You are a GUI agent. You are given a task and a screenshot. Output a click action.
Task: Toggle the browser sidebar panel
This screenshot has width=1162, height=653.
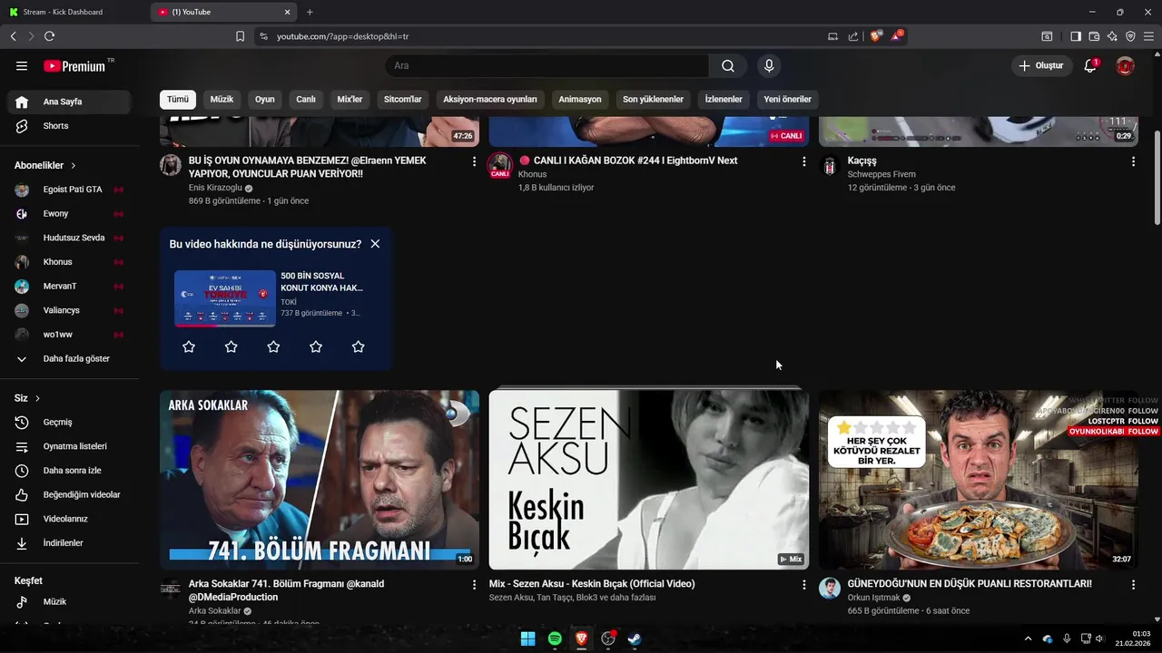pyautogui.click(x=1076, y=36)
